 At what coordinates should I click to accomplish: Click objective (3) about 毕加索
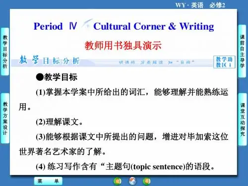[124, 144]
